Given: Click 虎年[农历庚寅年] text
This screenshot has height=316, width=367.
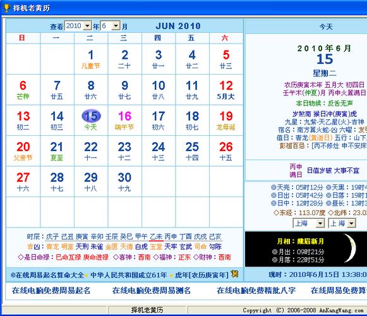Looking at the screenshot, I should (x=202, y=275).
